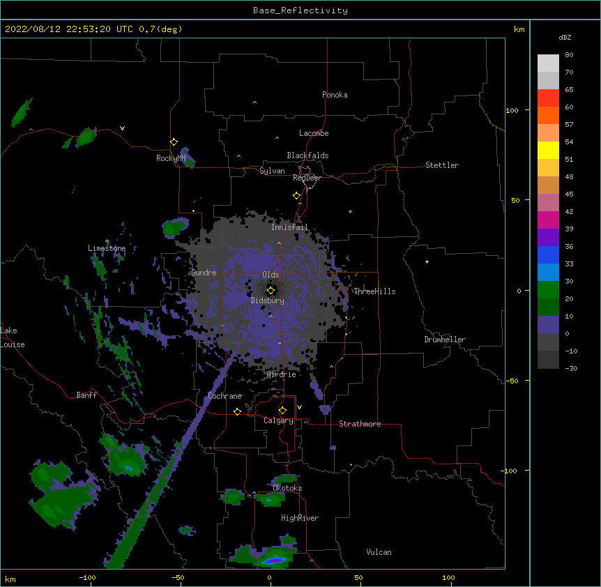
Task: Click the Limestone label
Action: [x=107, y=248]
